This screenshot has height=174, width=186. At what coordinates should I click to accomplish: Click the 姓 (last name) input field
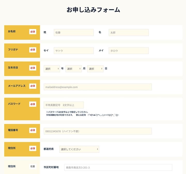[74, 33]
